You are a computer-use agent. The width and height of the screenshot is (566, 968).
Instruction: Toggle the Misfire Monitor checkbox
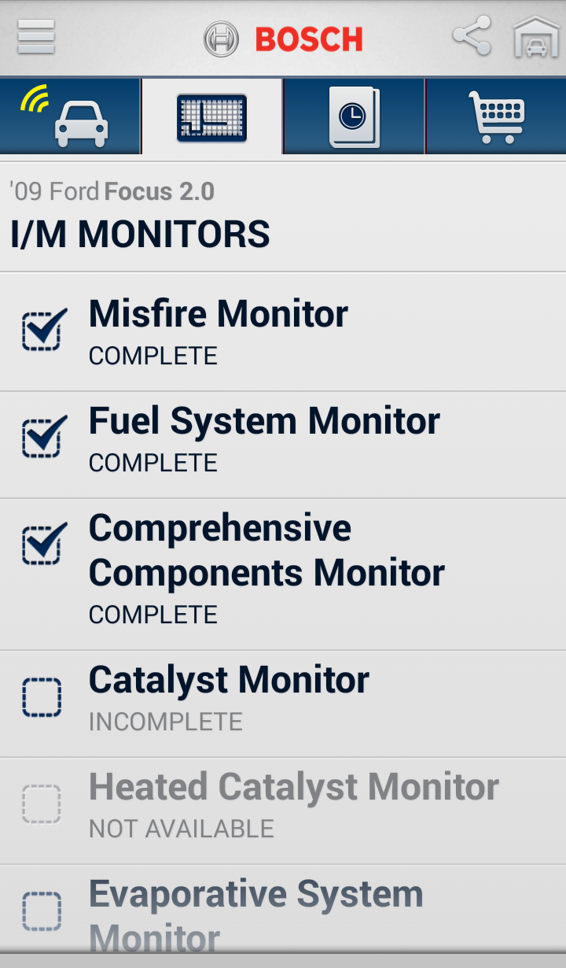pyautogui.click(x=42, y=331)
